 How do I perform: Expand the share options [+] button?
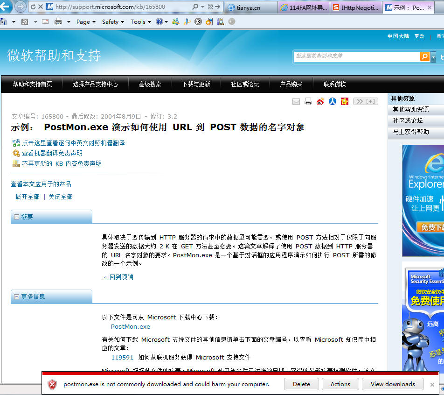point(366,101)
